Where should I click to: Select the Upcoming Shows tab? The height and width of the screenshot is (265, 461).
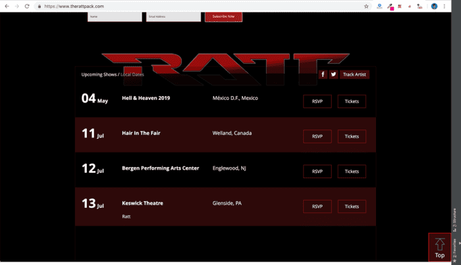point(99,74)
